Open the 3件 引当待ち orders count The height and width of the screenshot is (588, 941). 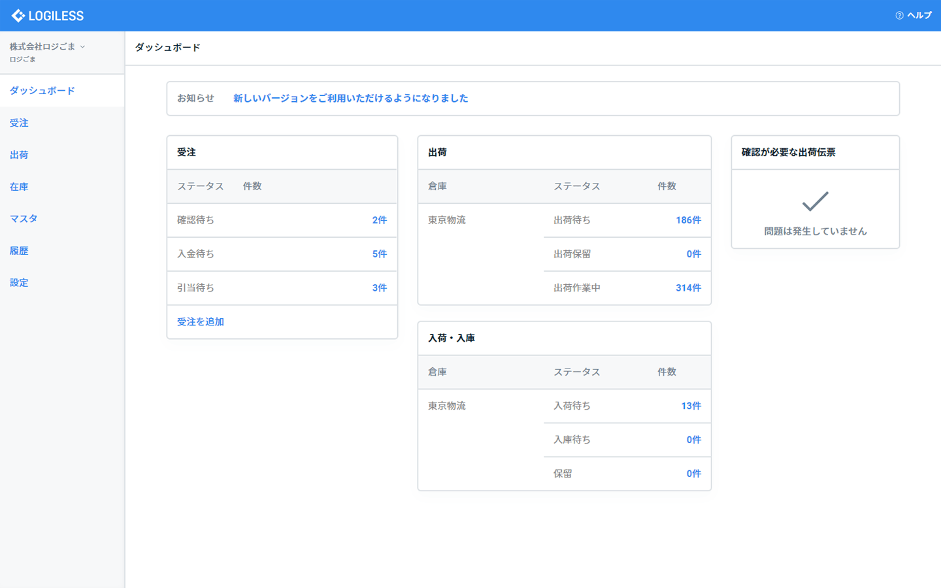click(380, 288)
